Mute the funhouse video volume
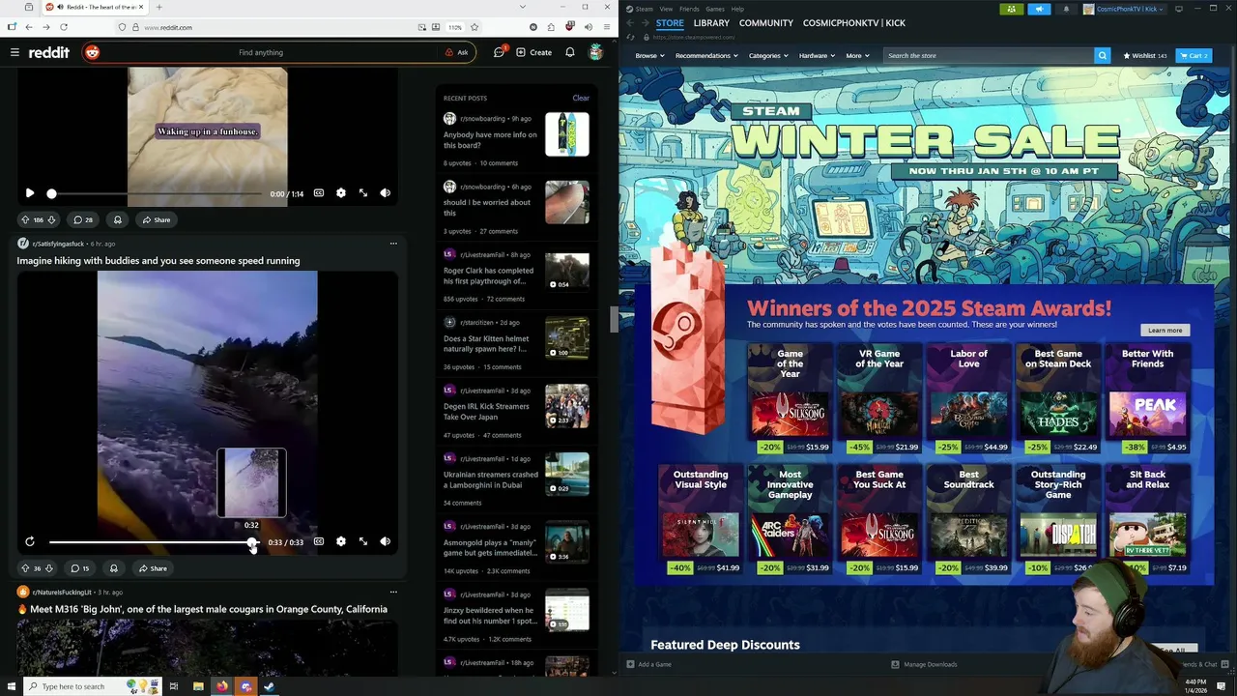 [x=386, y=193]
